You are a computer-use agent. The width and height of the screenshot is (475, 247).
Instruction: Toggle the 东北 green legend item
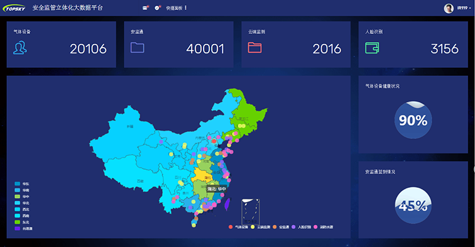tap(22, 222)
